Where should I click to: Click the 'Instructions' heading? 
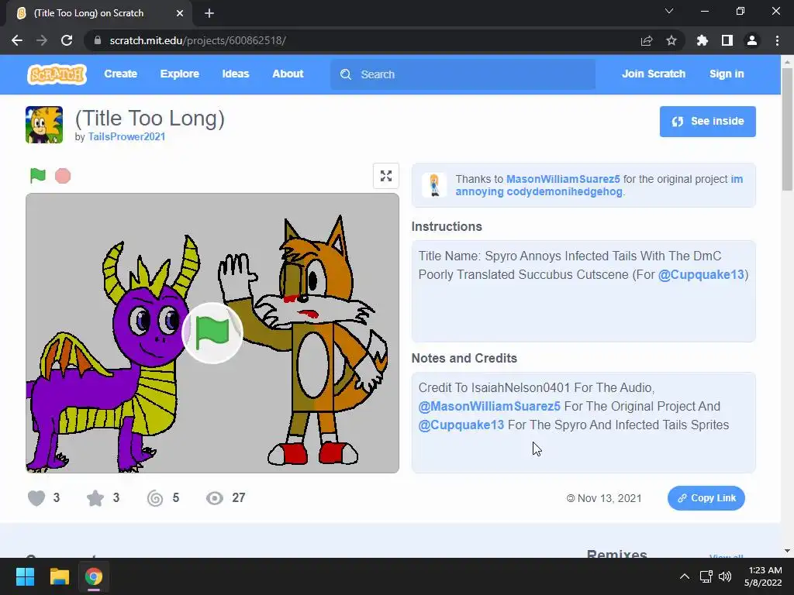tap(447, 227)
